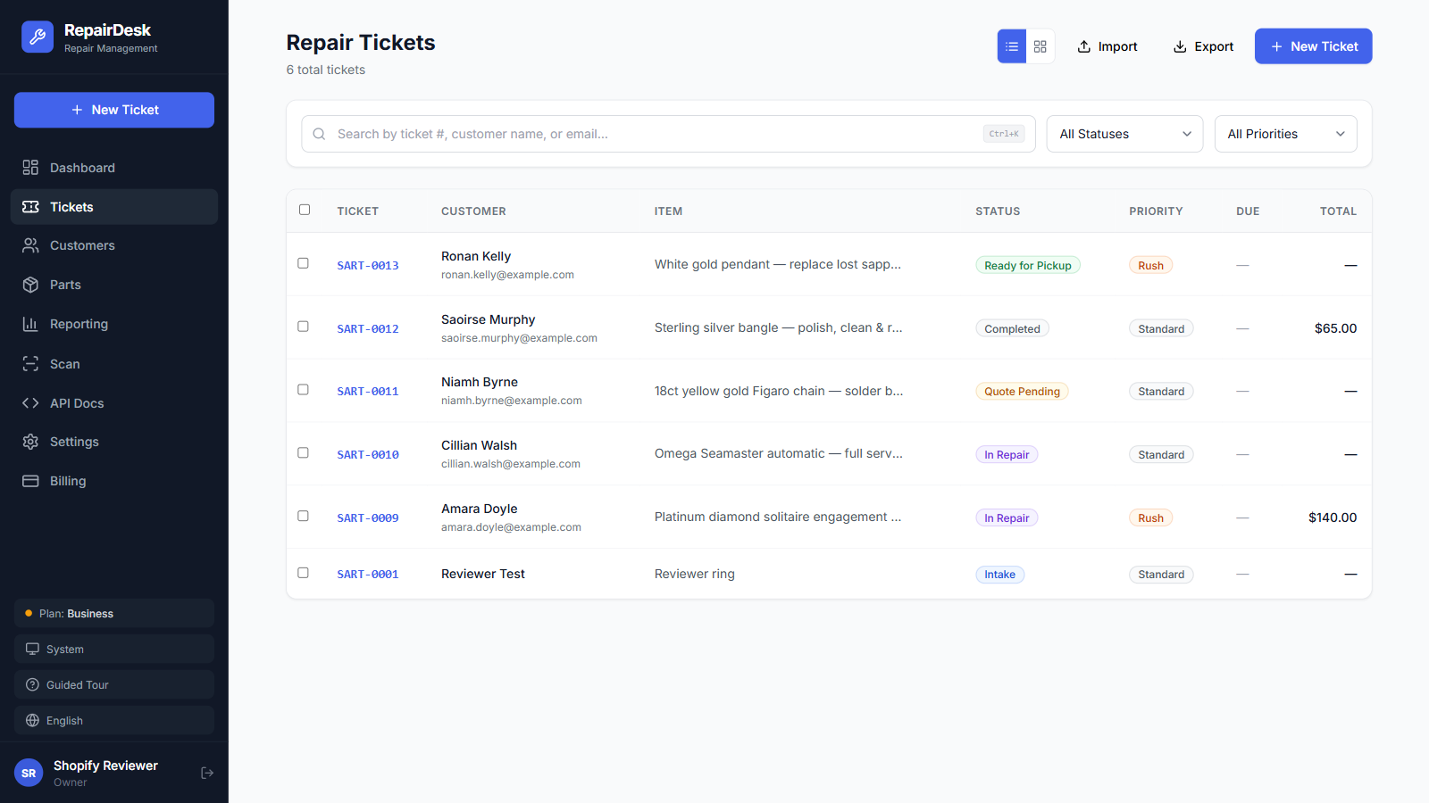Click the globe icon next to English
1429x803 pixels.
coord(32,721)
